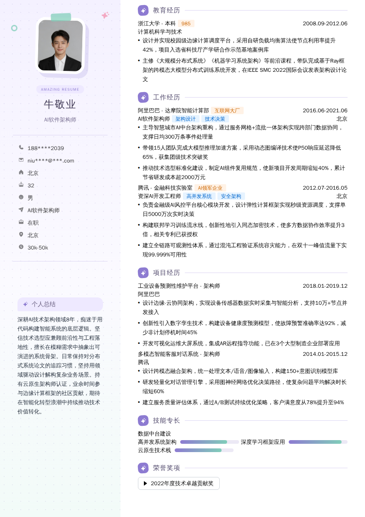Image resolution: width=365 pixels, height=517 pixels.
Task: Click 资深AI开发工程师 job title
Action: click(x=160, y=196)
